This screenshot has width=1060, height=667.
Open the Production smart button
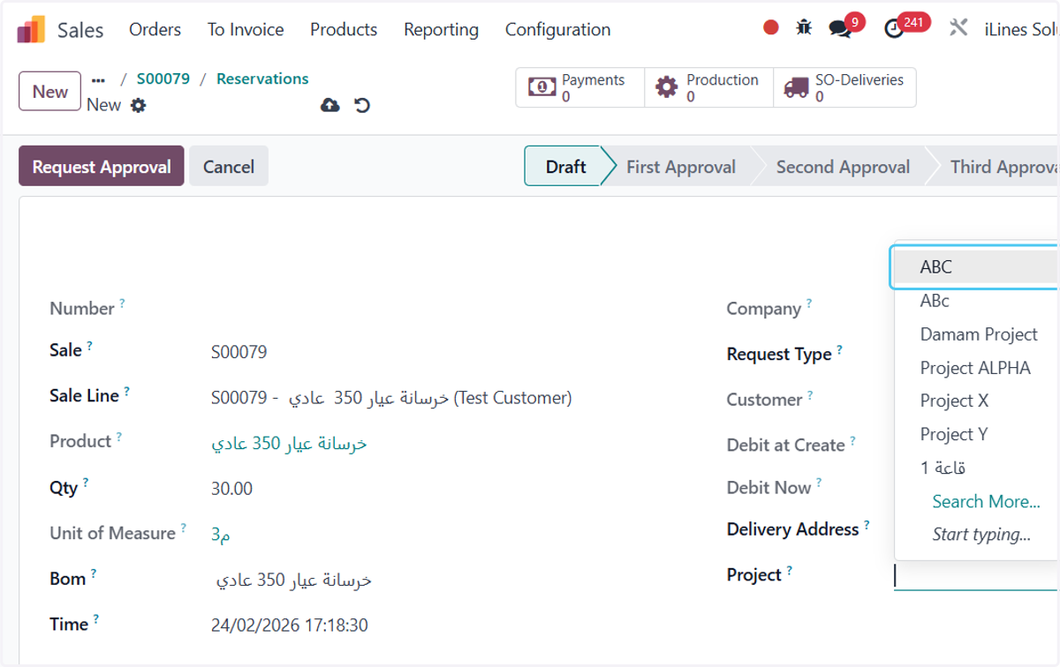[x=708, y=87]
